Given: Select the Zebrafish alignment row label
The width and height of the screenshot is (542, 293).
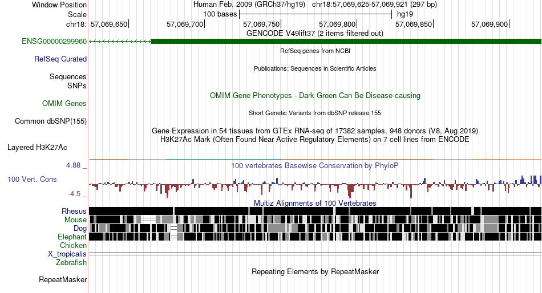Looking at the screenshot, I should pyautogui.click(x=71, y=263).
